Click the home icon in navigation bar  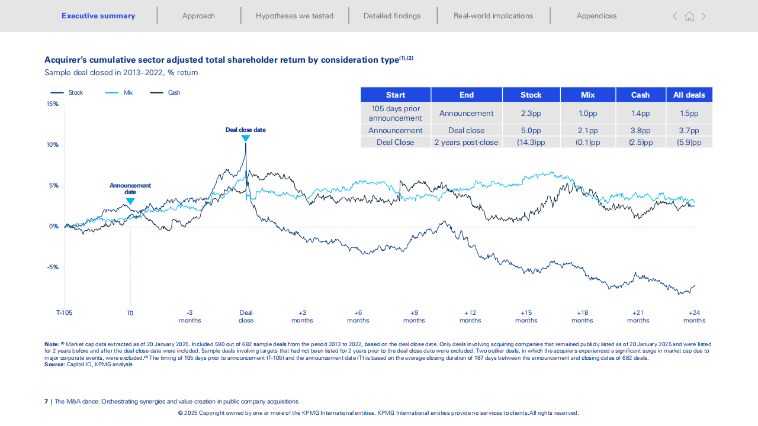(689, 17)
